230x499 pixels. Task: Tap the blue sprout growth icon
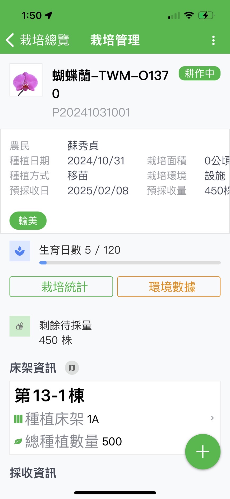pos(20,251)
